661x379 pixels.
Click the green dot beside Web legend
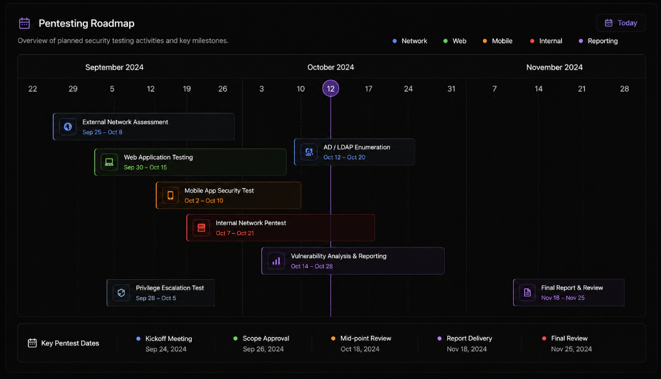tap(445, 41)
